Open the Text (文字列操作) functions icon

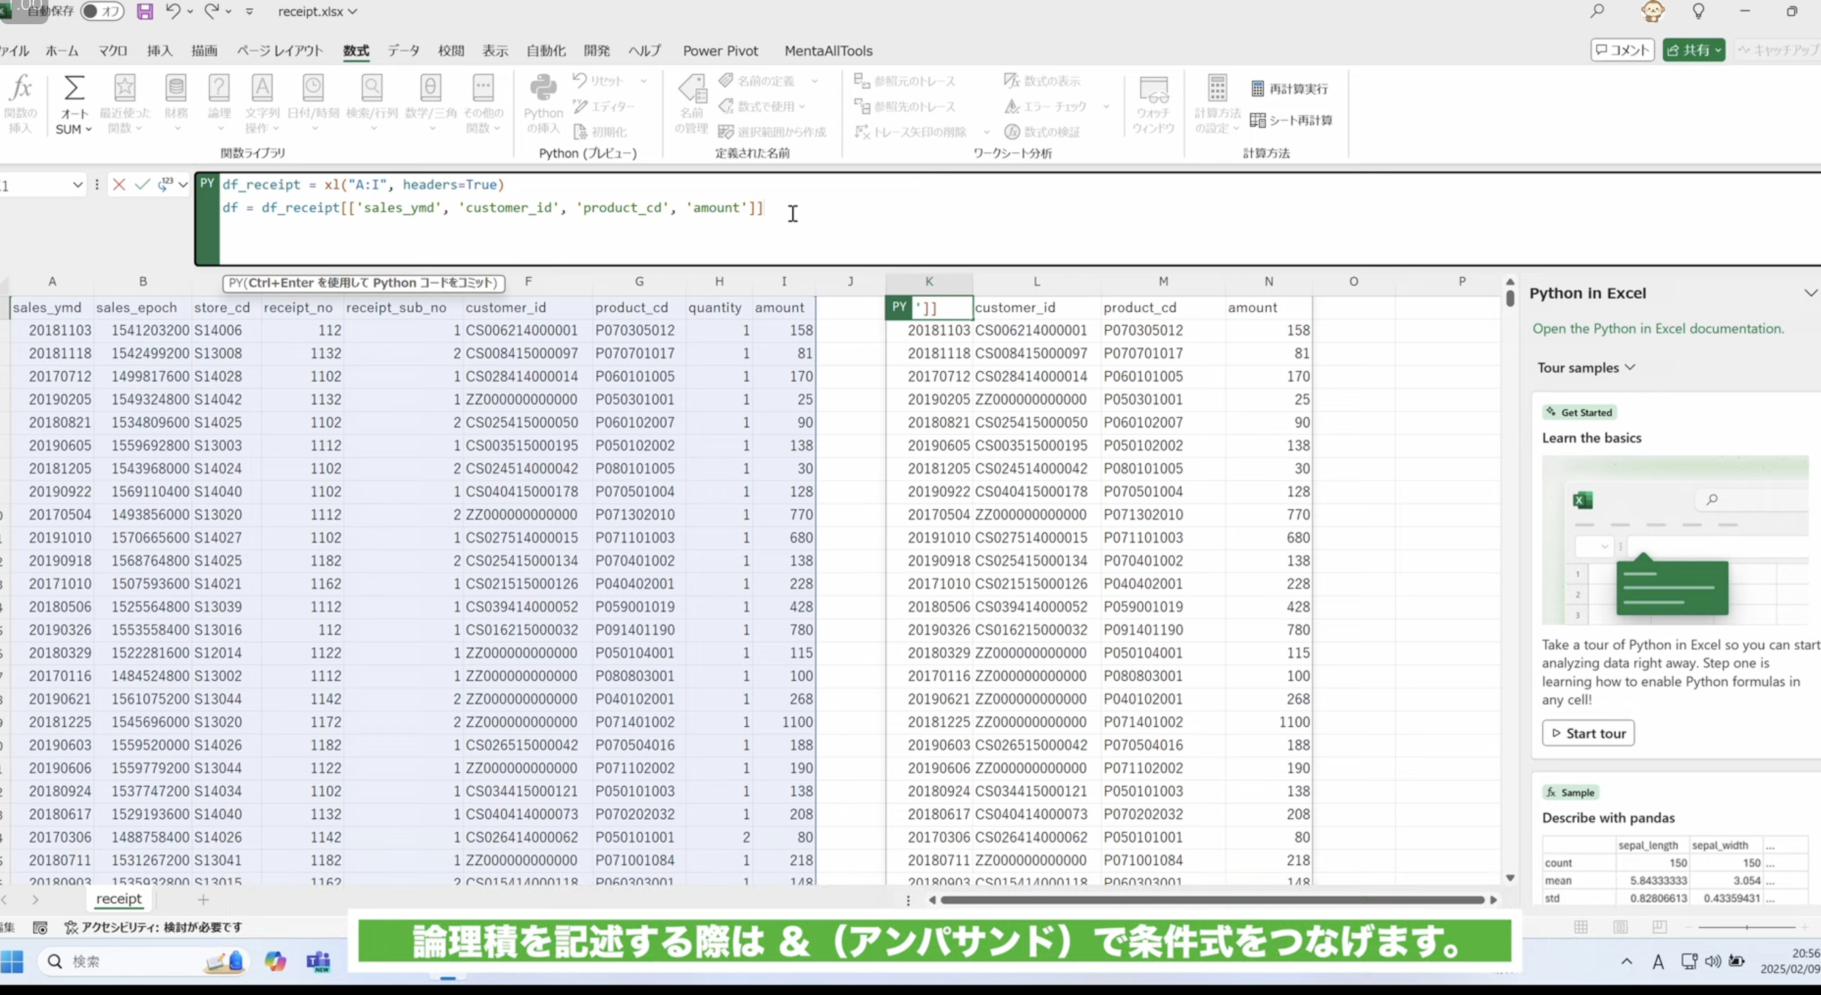[x=262, y=88]
